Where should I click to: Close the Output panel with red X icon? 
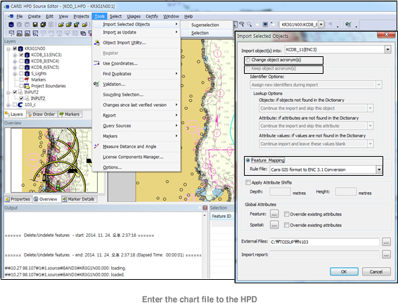click(205, 208)
